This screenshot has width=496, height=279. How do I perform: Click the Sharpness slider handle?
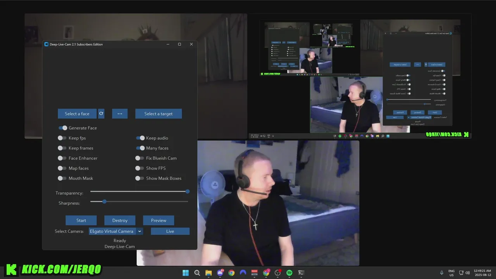pyautogui.click(x=104, y=201)
